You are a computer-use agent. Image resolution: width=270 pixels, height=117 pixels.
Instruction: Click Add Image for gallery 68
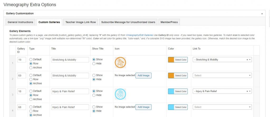click(x=143, y=107)
